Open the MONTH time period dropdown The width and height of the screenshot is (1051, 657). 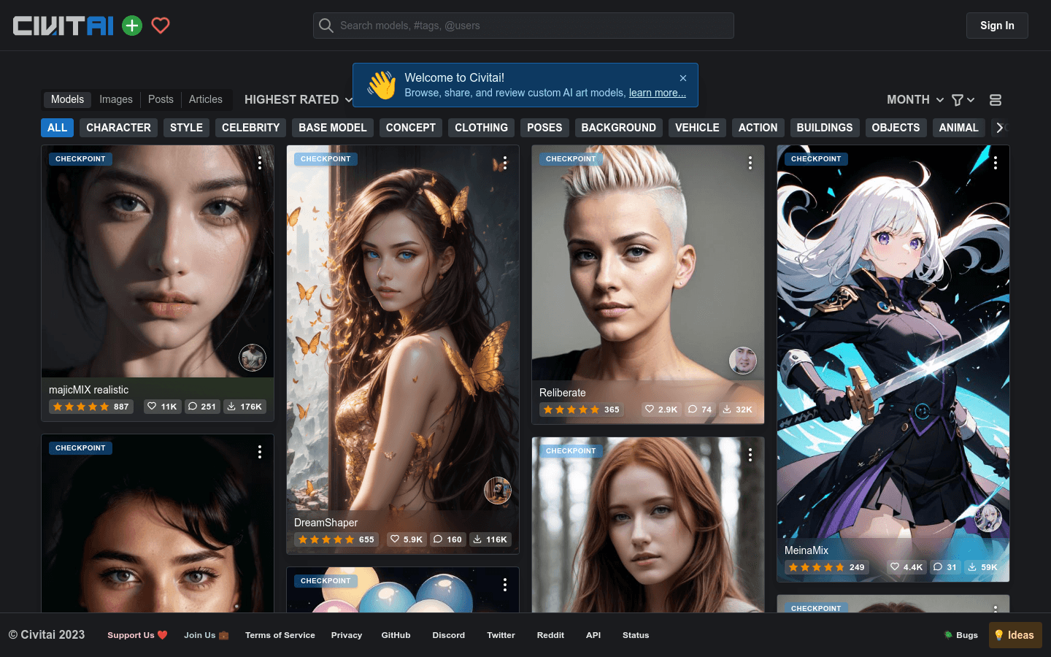click(x=915, y=100)
